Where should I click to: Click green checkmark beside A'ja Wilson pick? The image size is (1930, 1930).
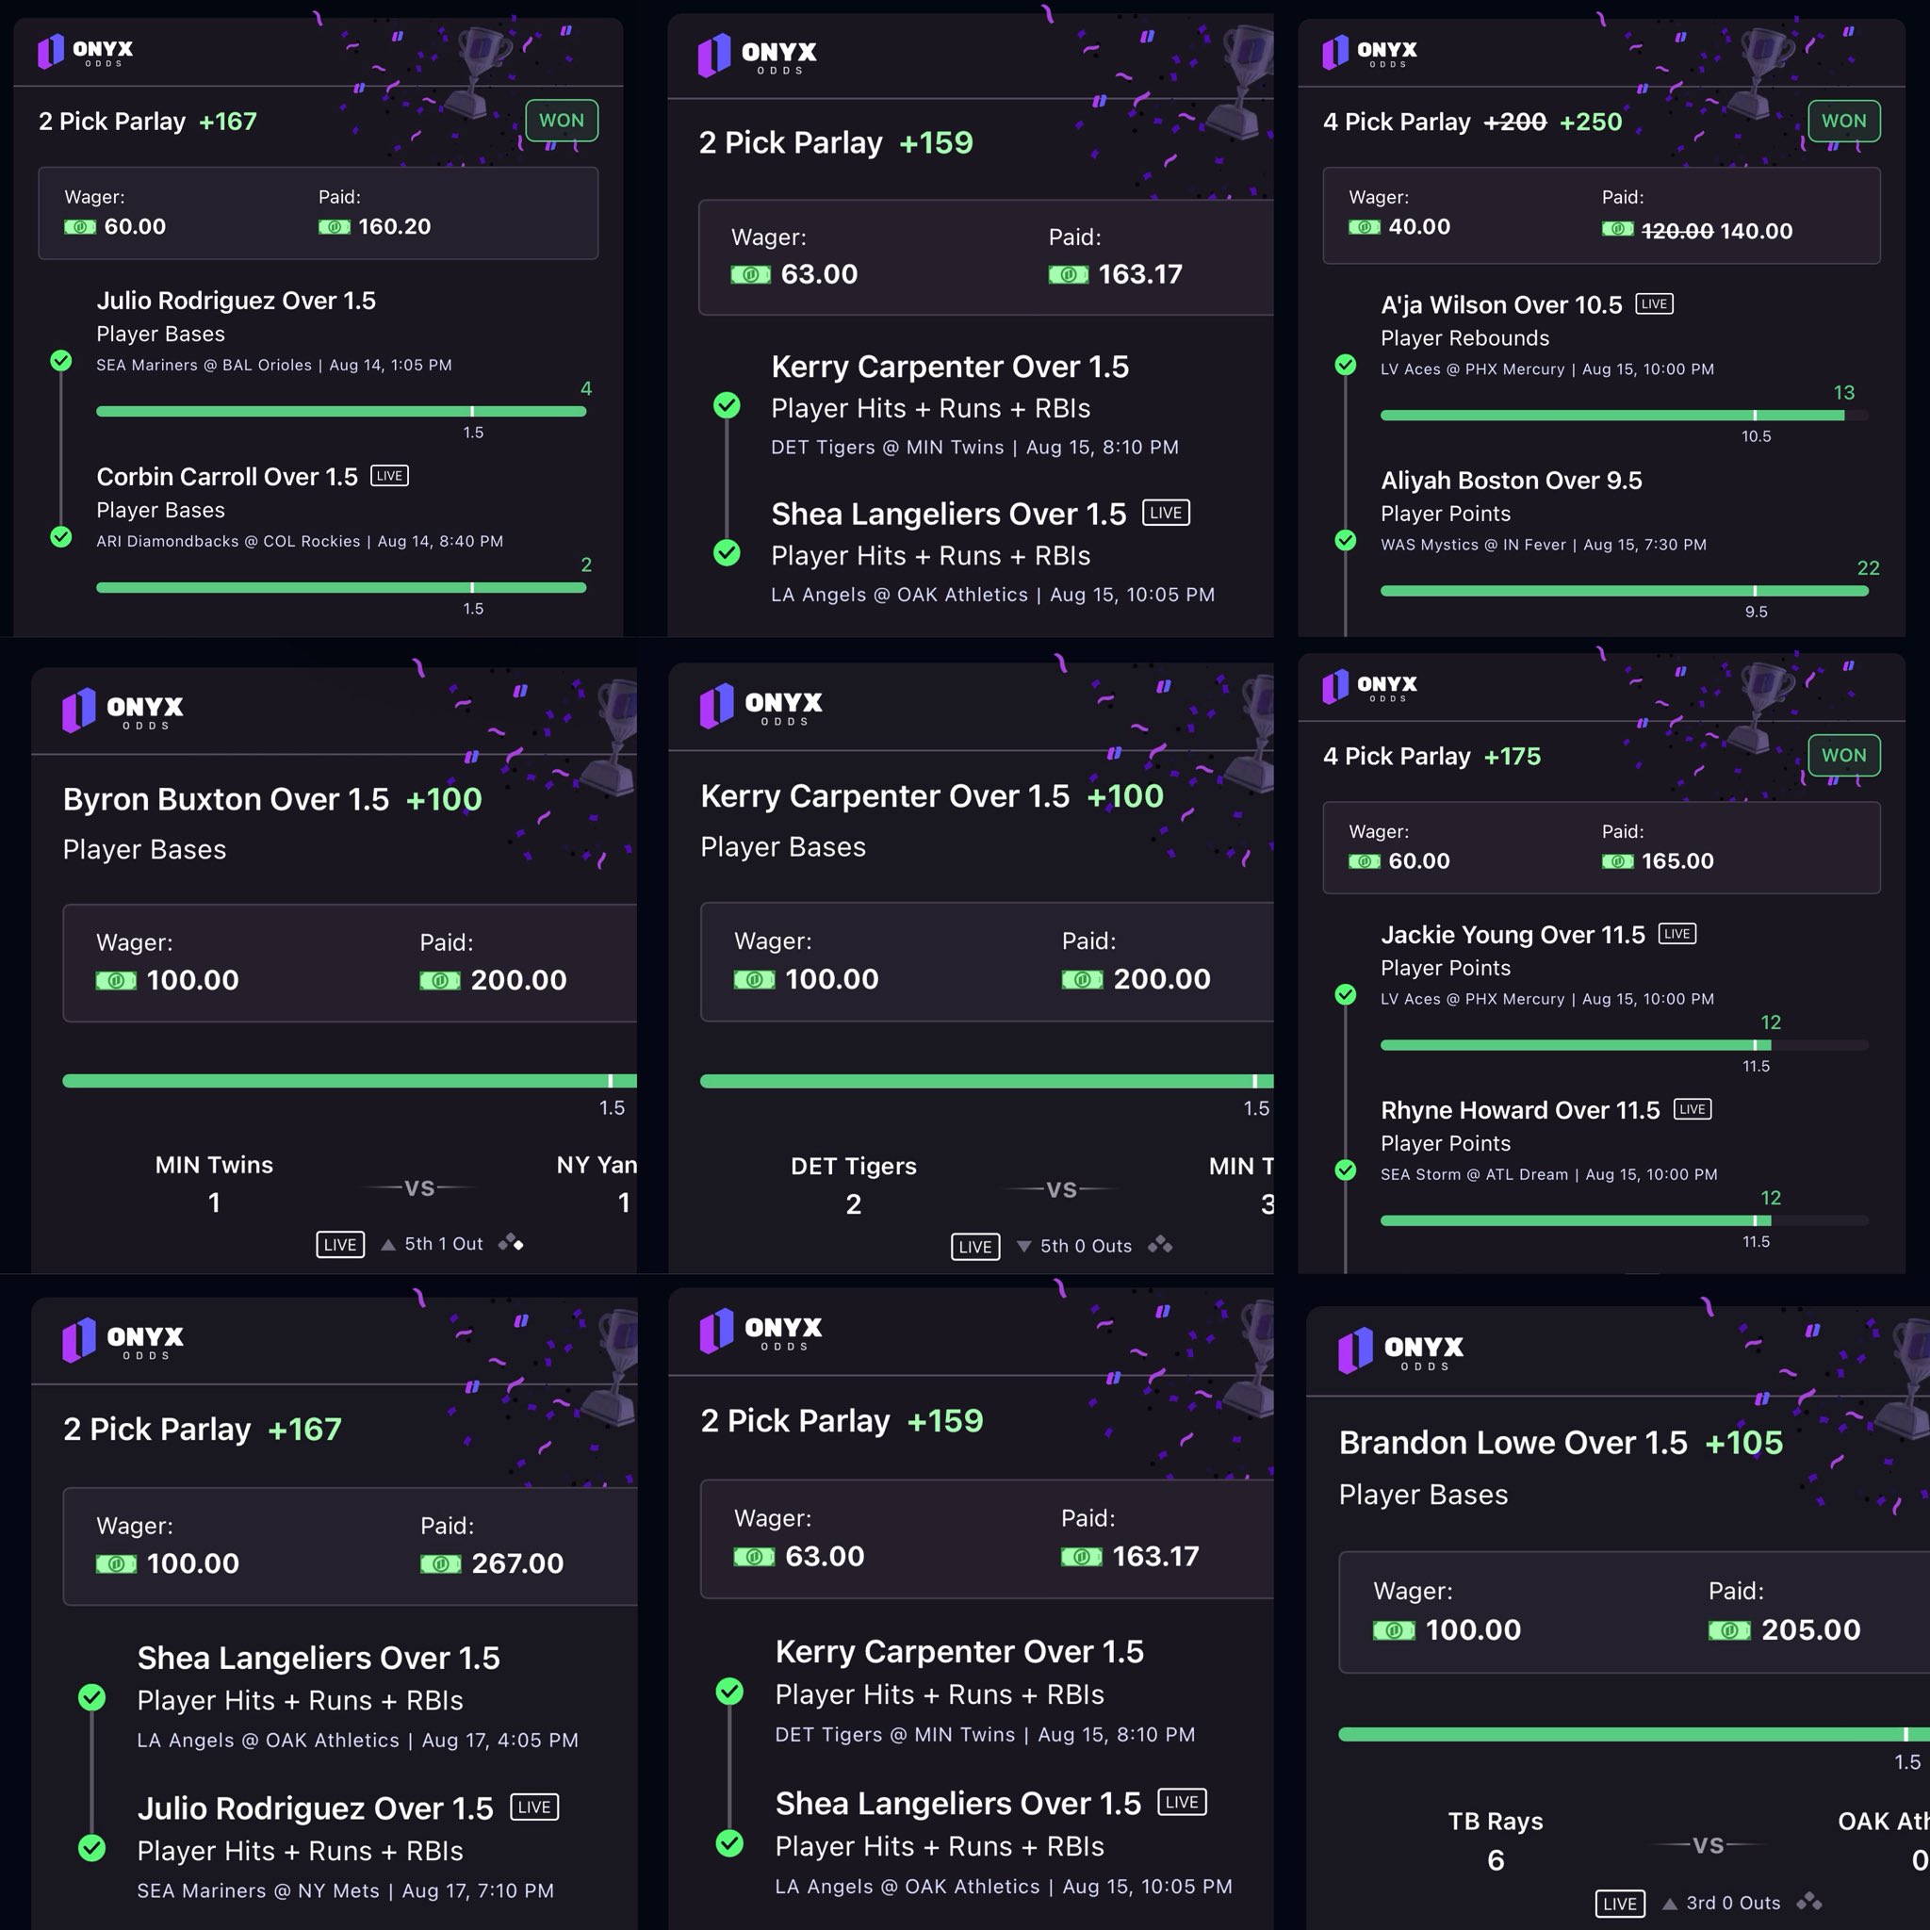click(x=1346, y=365)
